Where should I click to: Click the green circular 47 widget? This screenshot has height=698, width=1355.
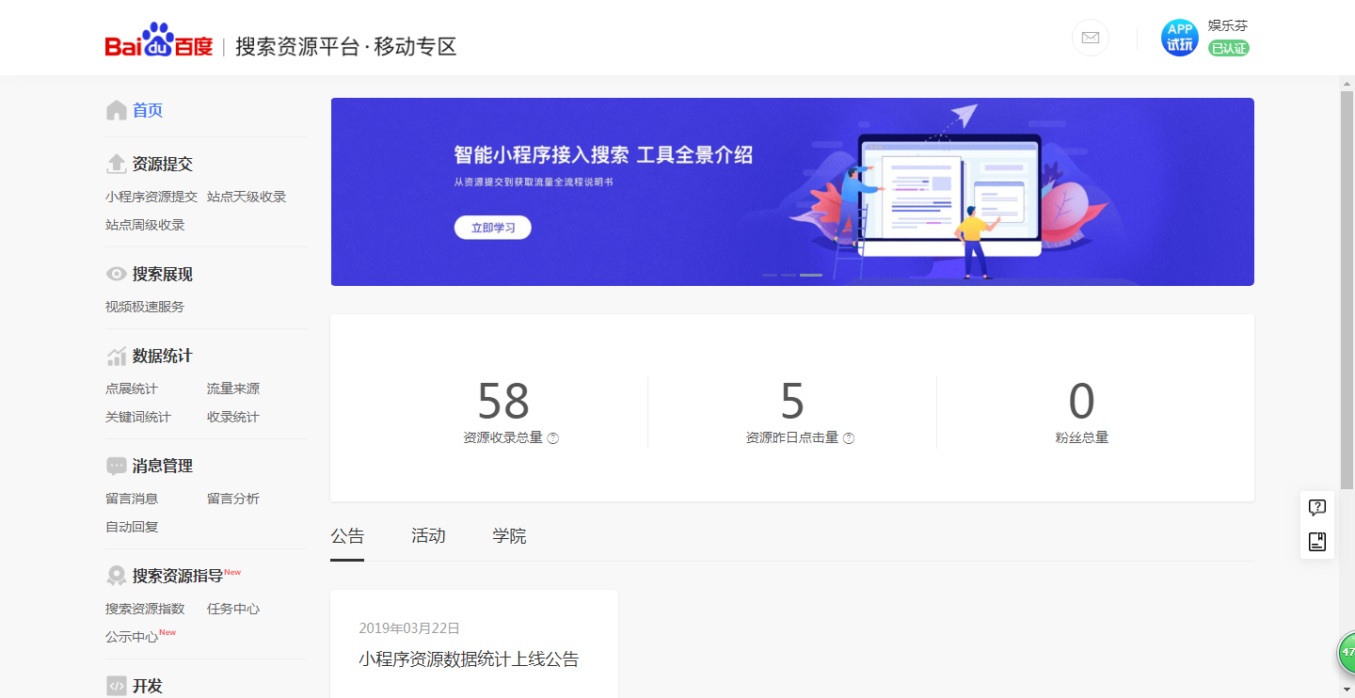tap(1347, 652)
